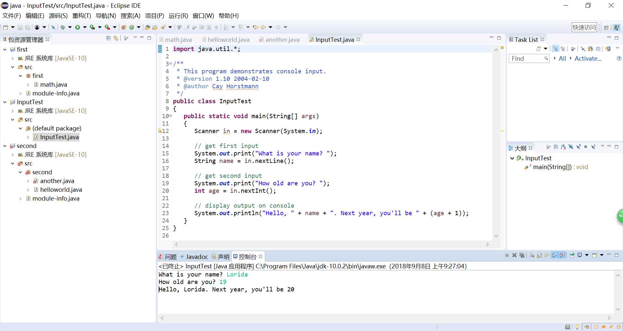Click the Open Type icon

pyautogui.click(x=148, y=28)
